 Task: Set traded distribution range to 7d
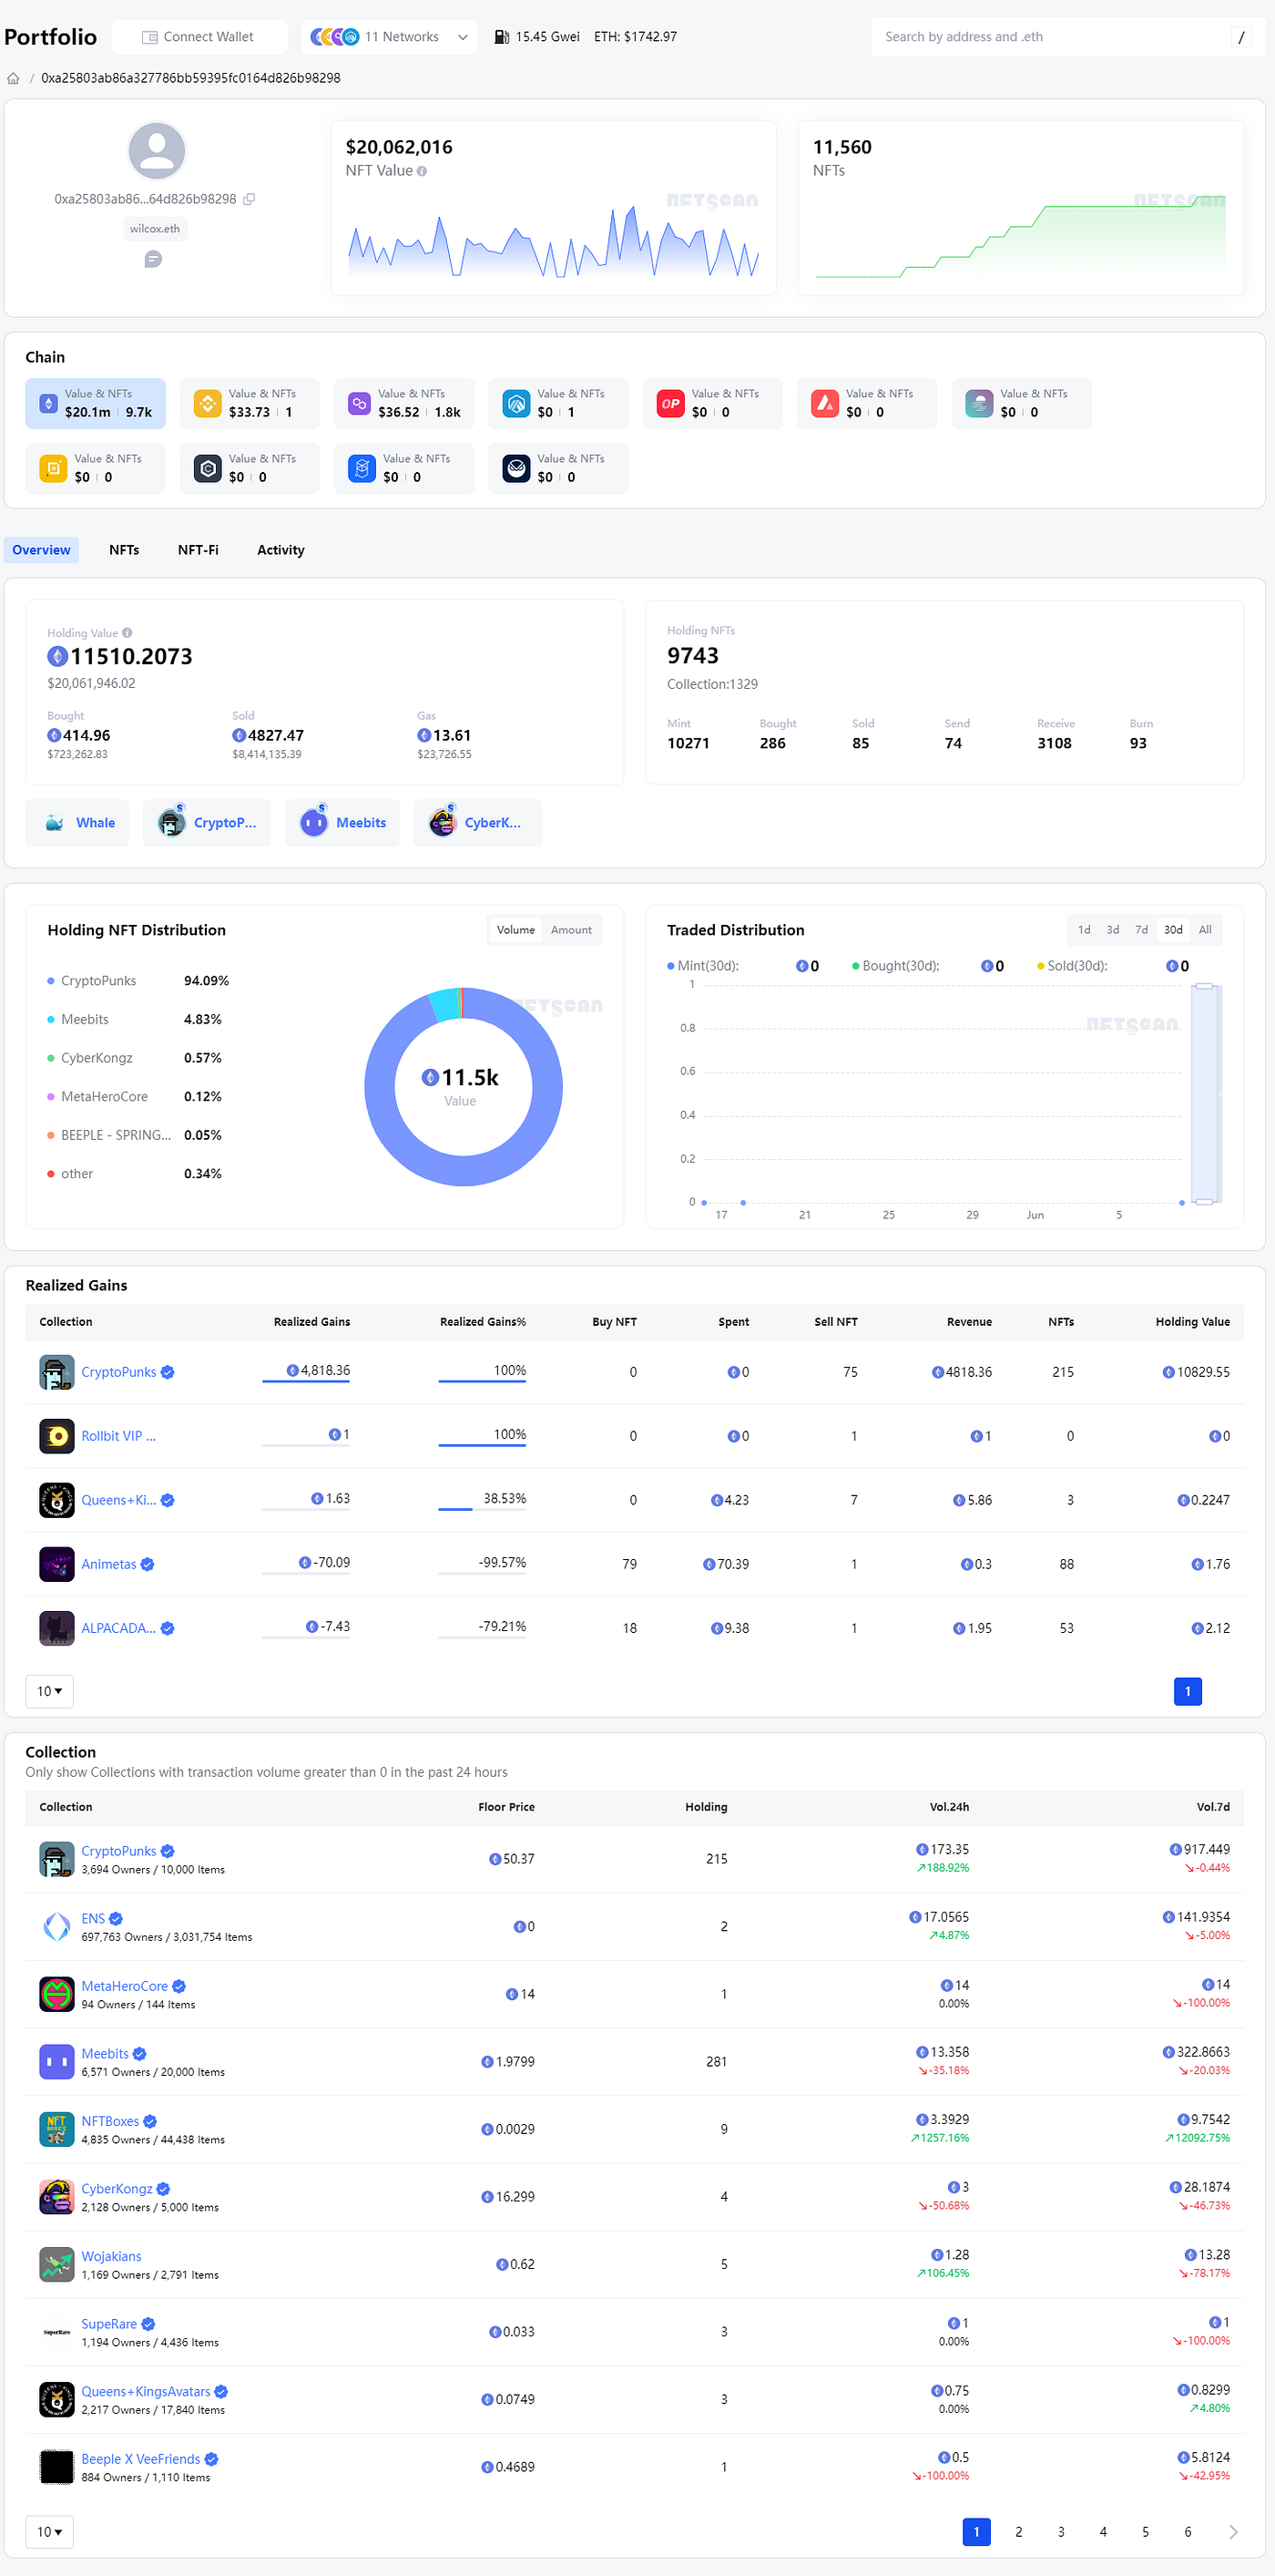point(1141,930)
